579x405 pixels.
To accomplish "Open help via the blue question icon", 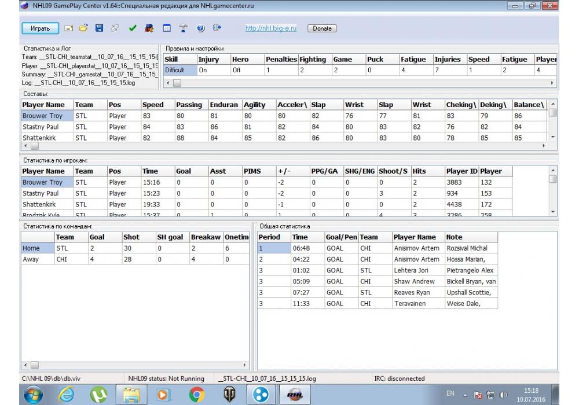I will click(201, 28).
